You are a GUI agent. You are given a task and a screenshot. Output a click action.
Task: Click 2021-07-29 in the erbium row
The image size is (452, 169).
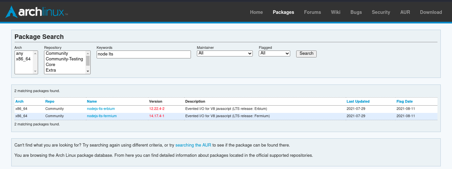pos(356,109)
